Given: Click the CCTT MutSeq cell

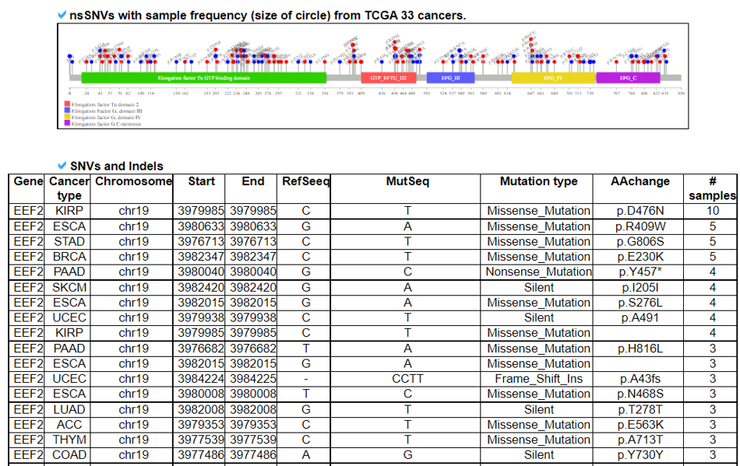Looking at the screenshot, I should pyautogui.click(x=407, y=379).
